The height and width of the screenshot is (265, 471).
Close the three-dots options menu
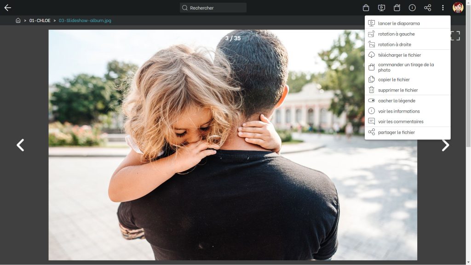click(442, 8)
